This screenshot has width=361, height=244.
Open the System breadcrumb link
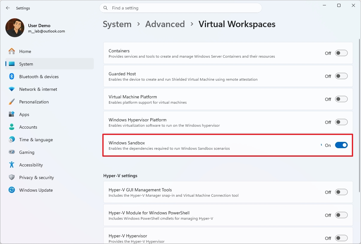coord(117,24)
